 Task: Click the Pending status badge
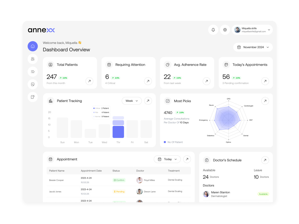119,192
